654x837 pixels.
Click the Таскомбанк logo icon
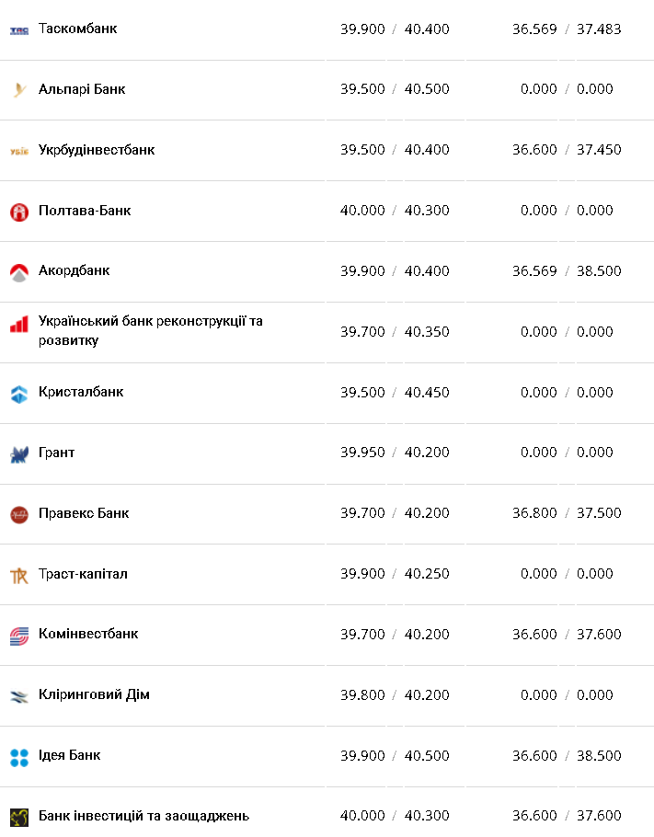click(x=19, y=30)
